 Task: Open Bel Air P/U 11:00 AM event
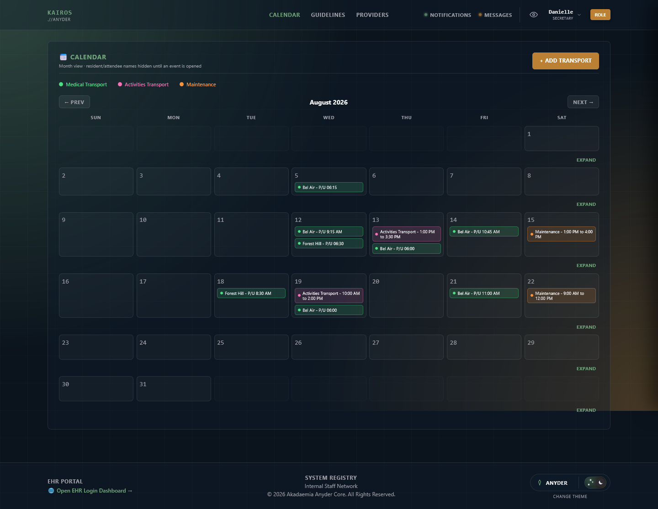[484, 294]
